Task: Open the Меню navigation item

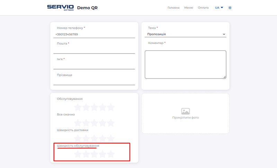Action: [189, 8]
